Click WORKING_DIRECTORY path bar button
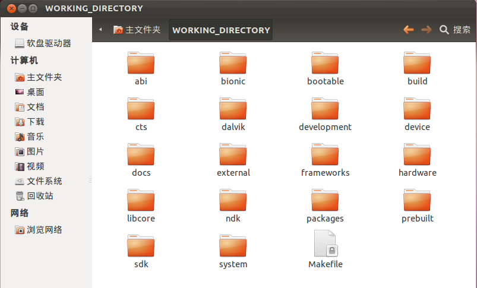 (x=221, y=30)
